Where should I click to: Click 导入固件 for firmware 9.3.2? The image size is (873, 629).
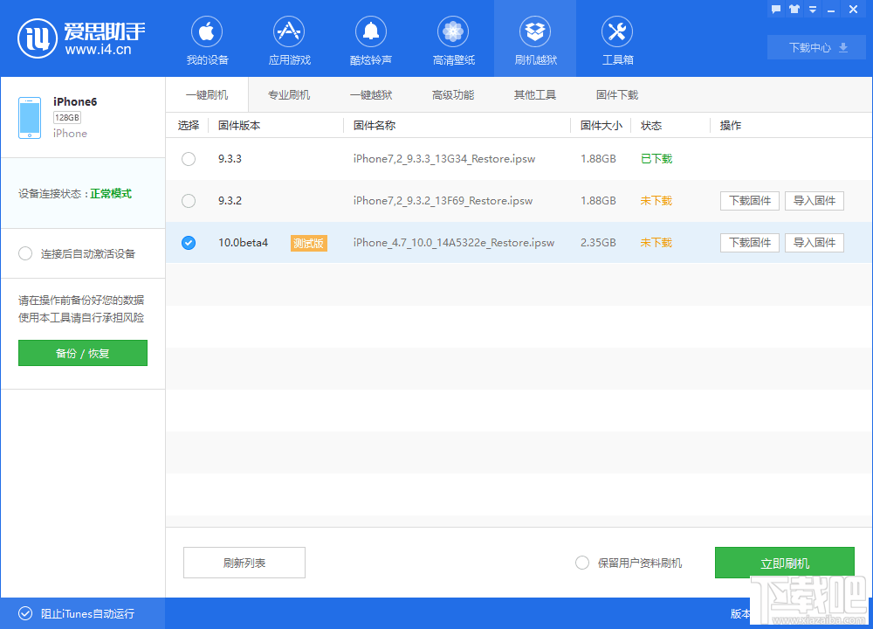pos(814,201)
